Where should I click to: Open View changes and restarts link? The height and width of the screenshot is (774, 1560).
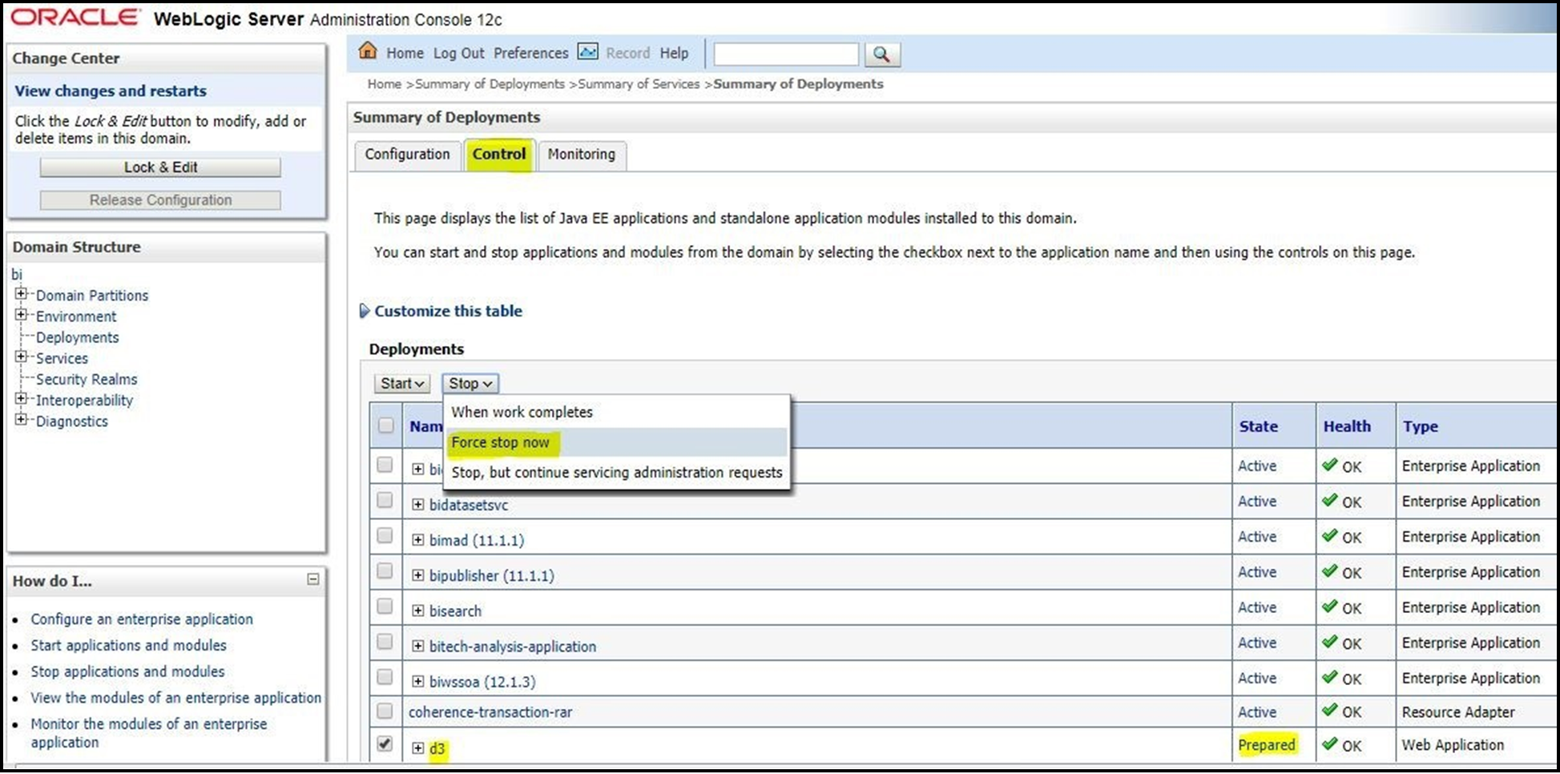pos(111,91)
